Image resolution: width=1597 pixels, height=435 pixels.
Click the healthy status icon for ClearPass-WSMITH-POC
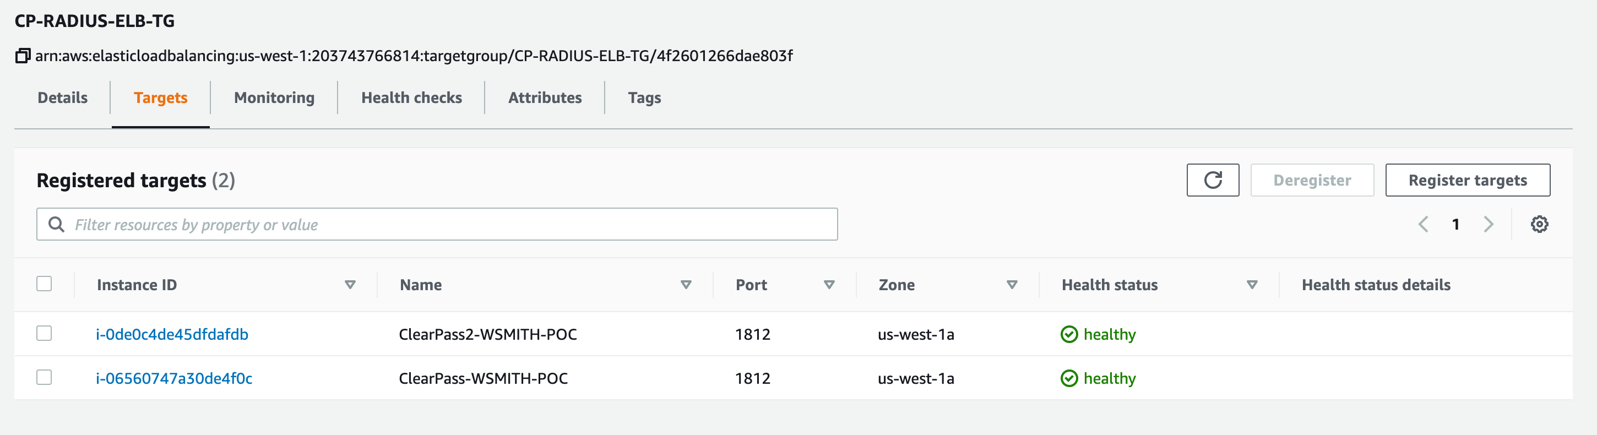click(x=1068, y=378)
